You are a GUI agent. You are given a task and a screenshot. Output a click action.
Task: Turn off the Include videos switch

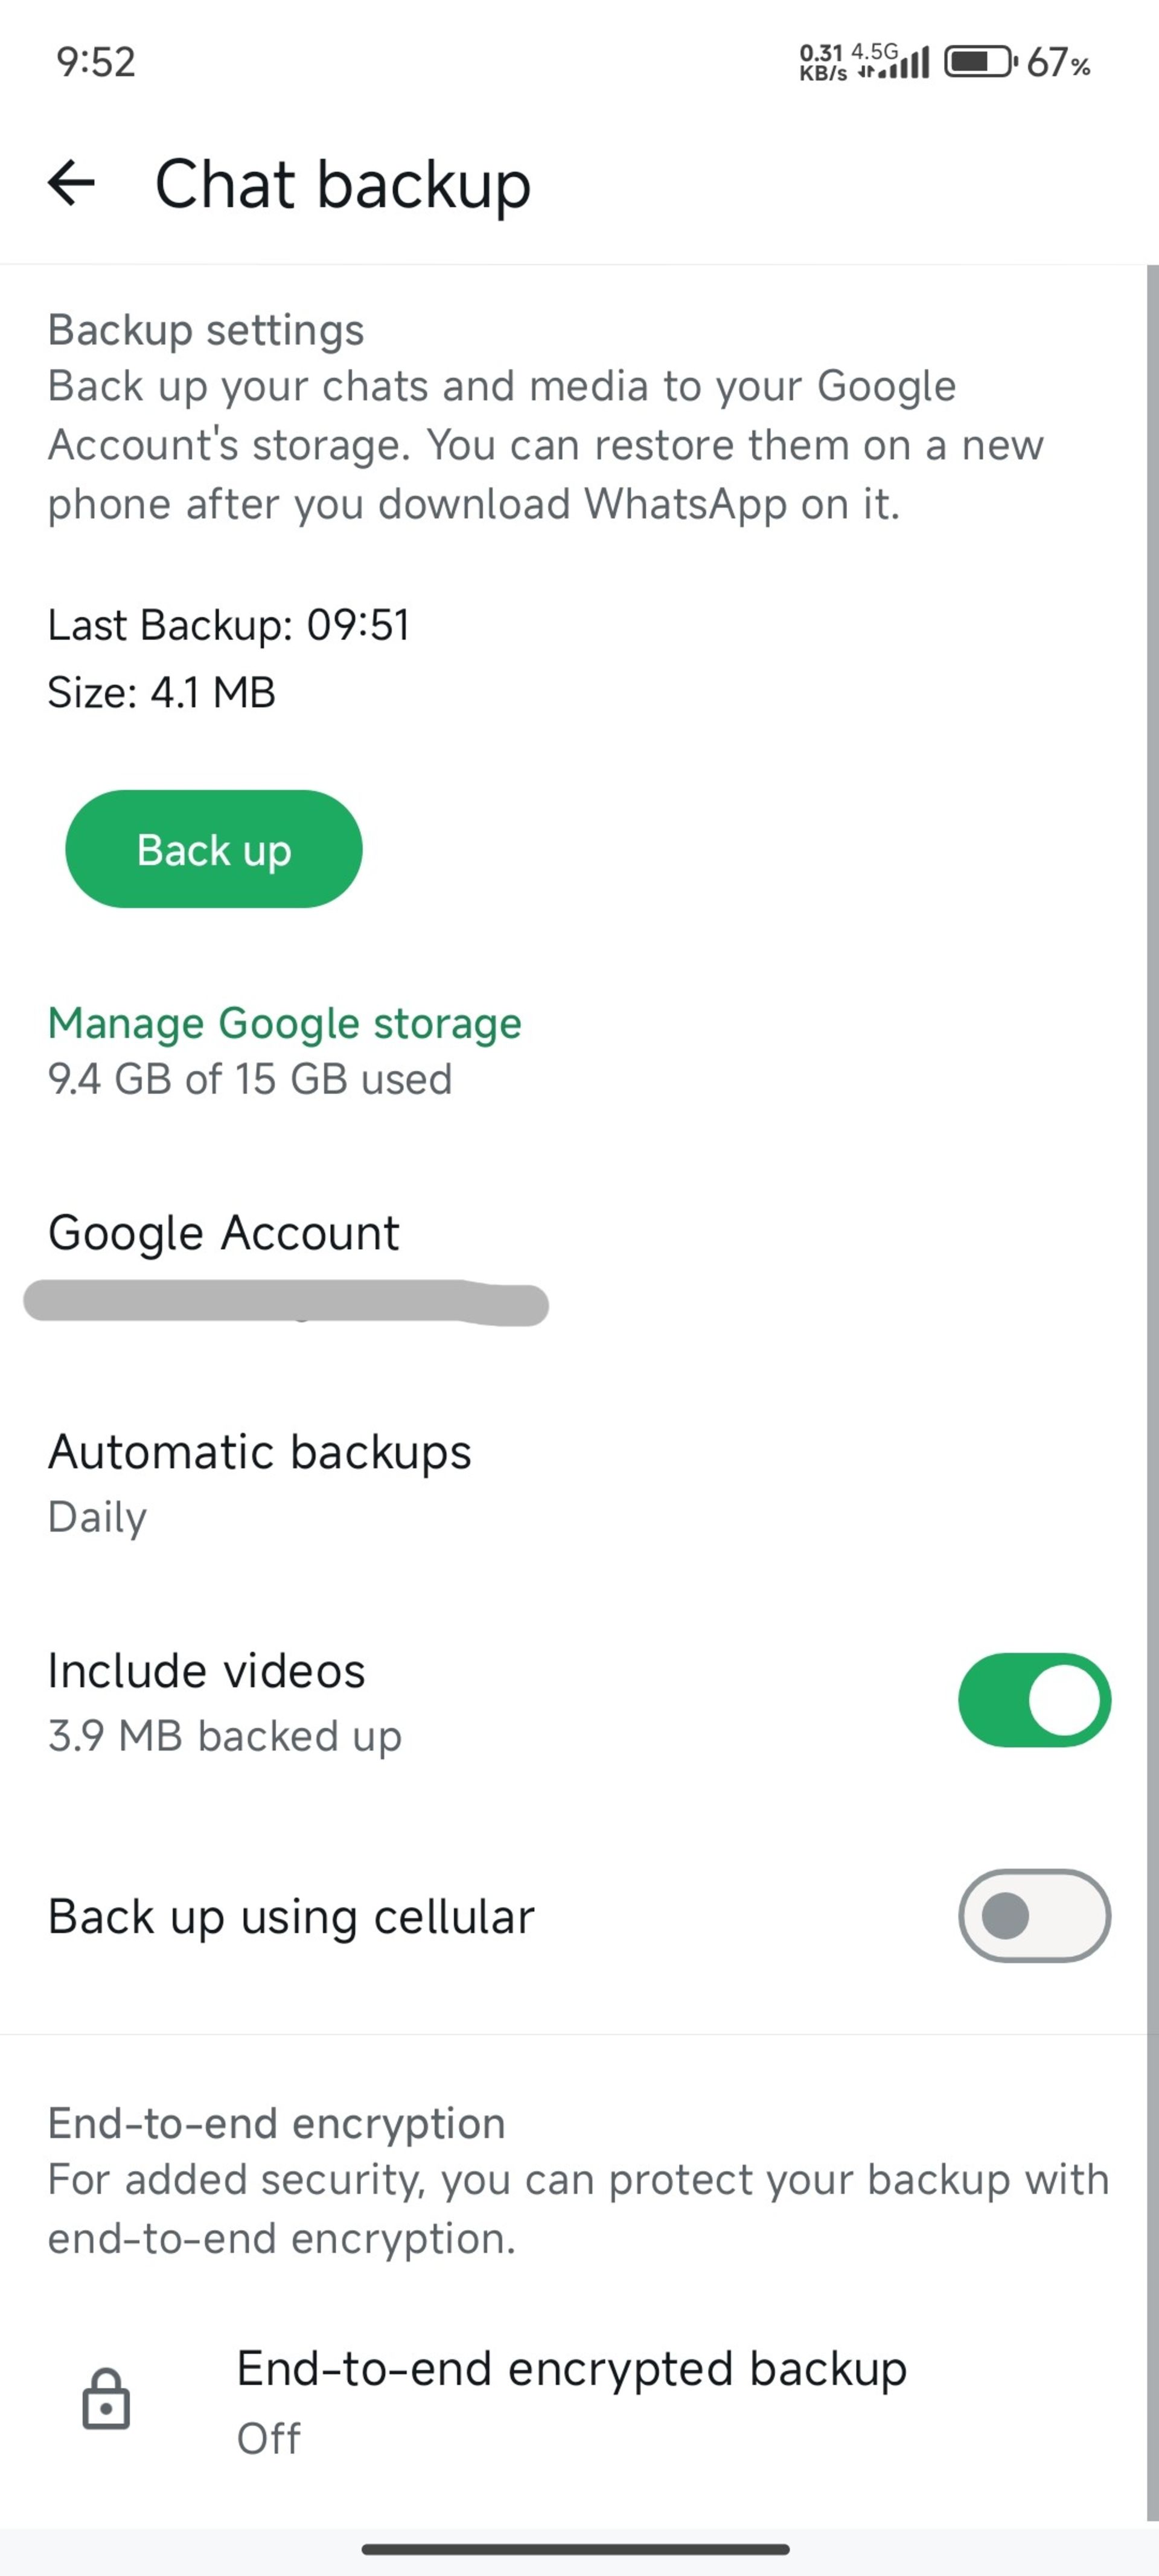click(1033, 1700)
